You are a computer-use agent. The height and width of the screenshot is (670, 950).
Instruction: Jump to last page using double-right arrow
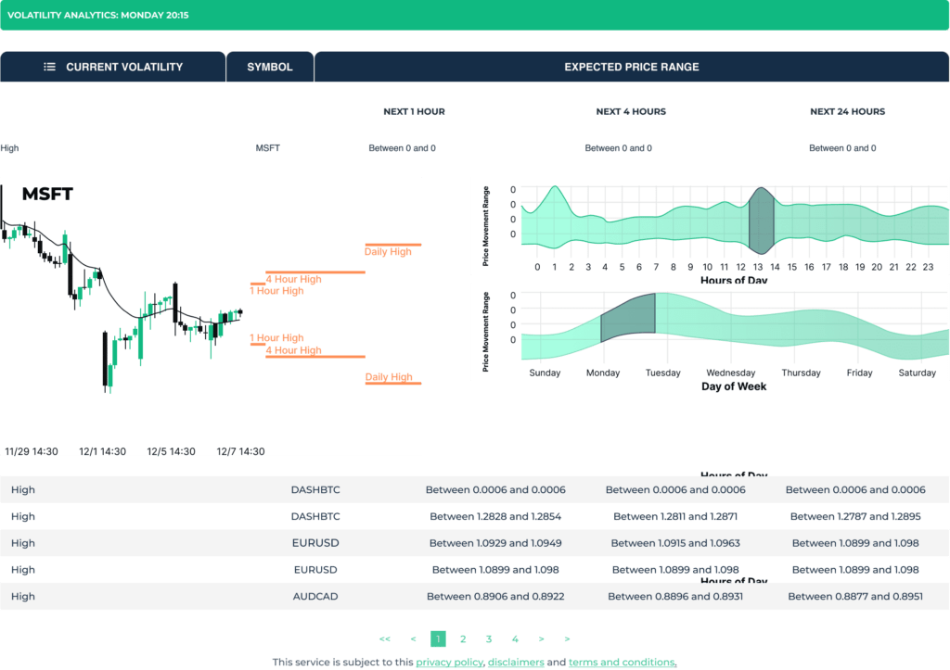coord(567,638)
